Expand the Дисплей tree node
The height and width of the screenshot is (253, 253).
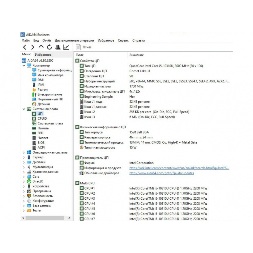(24, 162)
